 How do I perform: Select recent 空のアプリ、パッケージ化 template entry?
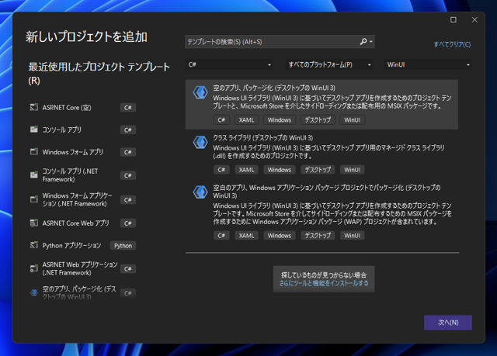[83, 293]
